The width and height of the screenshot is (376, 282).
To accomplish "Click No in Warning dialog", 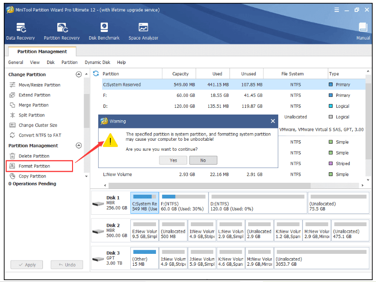I will coord(203,160).
